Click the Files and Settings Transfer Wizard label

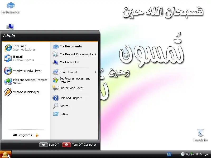tap(30, 81)
